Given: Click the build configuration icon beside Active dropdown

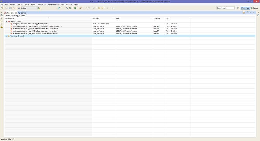Looking at the screenshot, I should pyautogui.click(x=19, y=8).
